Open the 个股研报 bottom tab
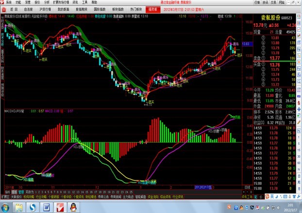 click(54, 197)
